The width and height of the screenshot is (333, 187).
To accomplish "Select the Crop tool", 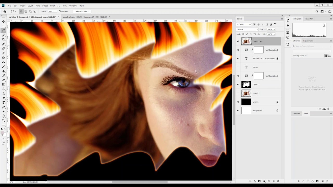I will (x=3, y=39).
